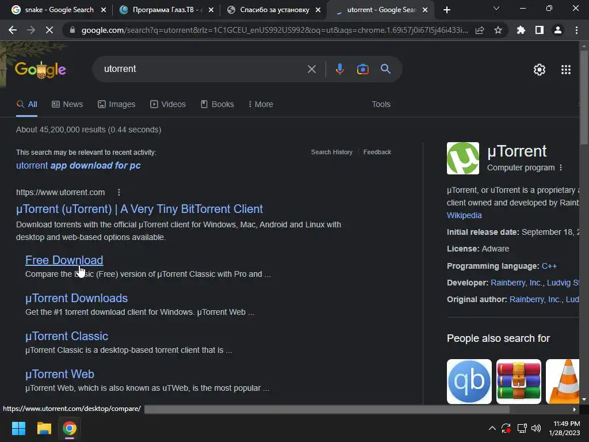Close the Спасибо за установку tab
This screenshot has height=442, width=589.
click(x=318, y=10)
